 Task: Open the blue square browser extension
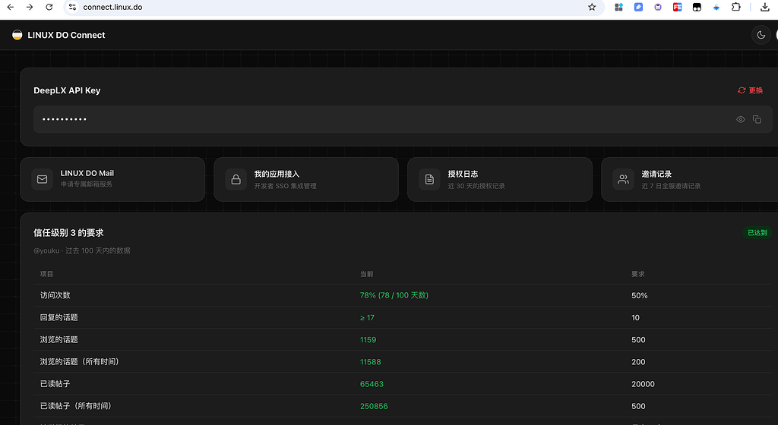(638, 7)
